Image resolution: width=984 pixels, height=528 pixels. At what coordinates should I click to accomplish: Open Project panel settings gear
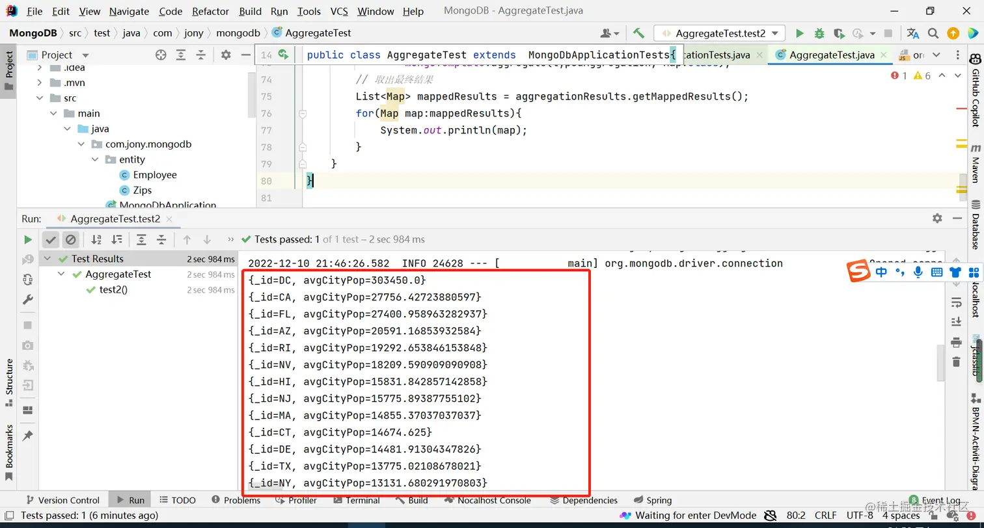coord(226,55)
